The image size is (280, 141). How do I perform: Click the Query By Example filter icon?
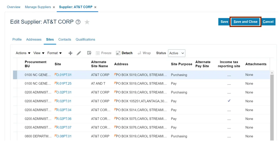click(89, 53)
